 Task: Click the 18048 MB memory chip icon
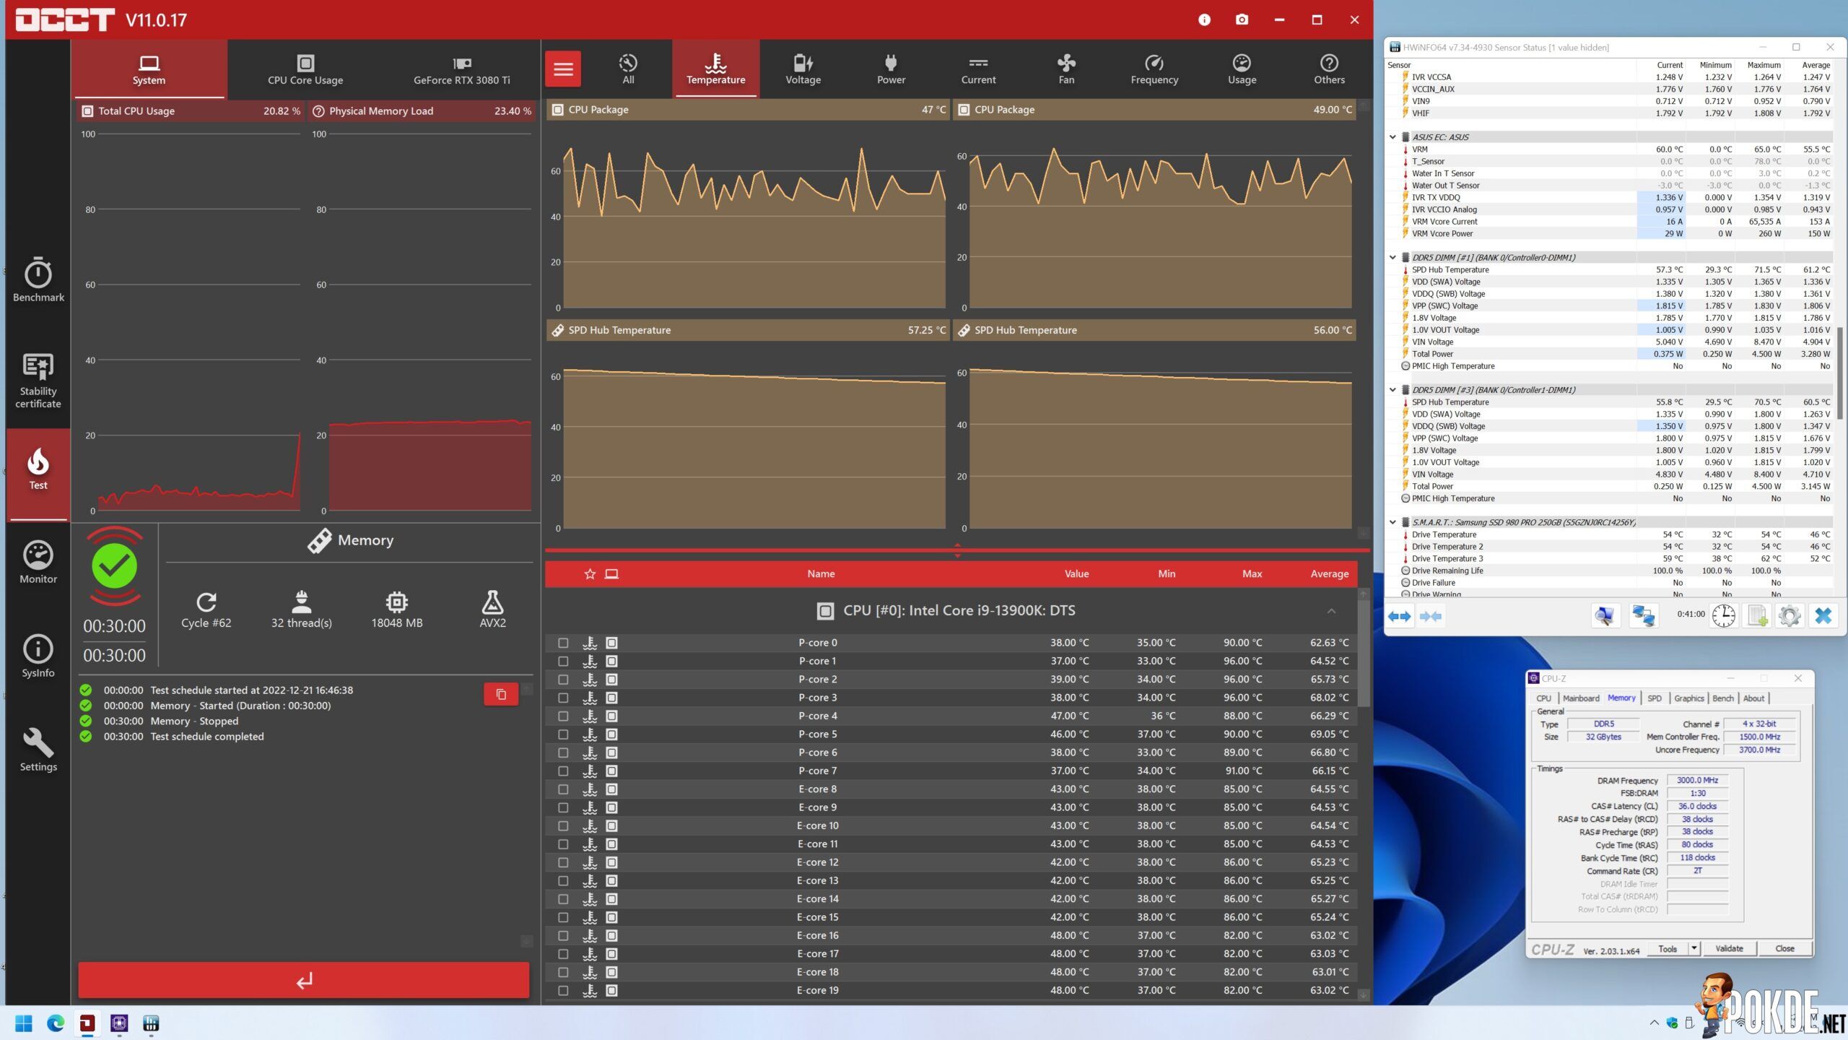pyautogui.click(x=396, y=602)
